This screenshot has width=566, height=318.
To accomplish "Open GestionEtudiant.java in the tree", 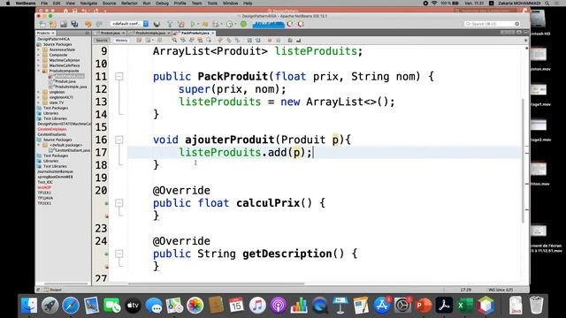I will click(x=73, y=150).
